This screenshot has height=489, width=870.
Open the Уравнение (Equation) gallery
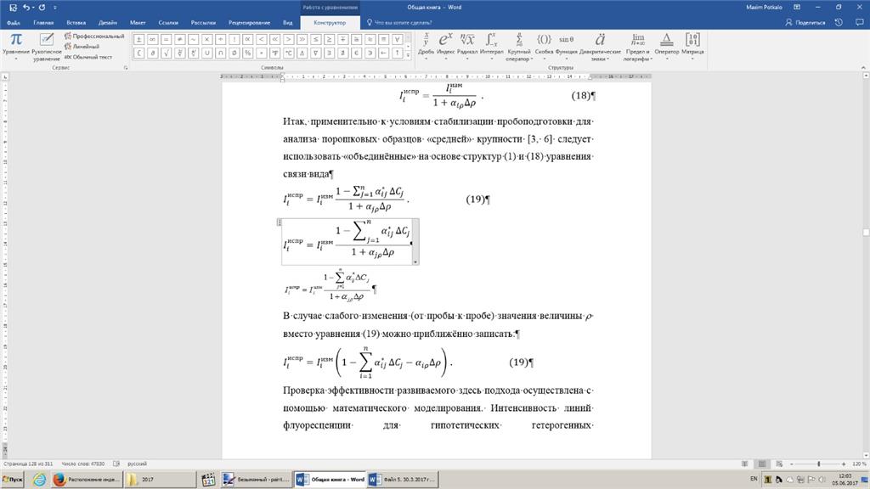coord(15,46)
